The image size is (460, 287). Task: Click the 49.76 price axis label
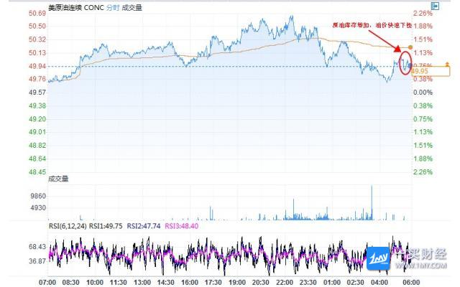pyautogui.click(x=37, y=79)
